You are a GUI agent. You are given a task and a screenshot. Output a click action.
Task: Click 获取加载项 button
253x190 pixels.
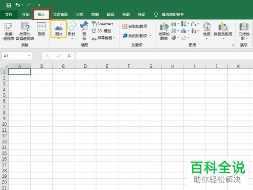(135, 26)
